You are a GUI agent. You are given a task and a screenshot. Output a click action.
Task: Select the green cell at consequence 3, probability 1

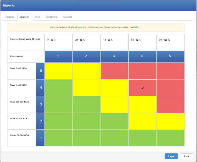[x=58, y=104]
